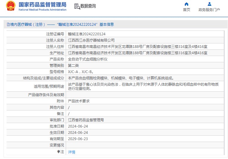Select model spec XJC-A，XJC-B value

(81, 72)
